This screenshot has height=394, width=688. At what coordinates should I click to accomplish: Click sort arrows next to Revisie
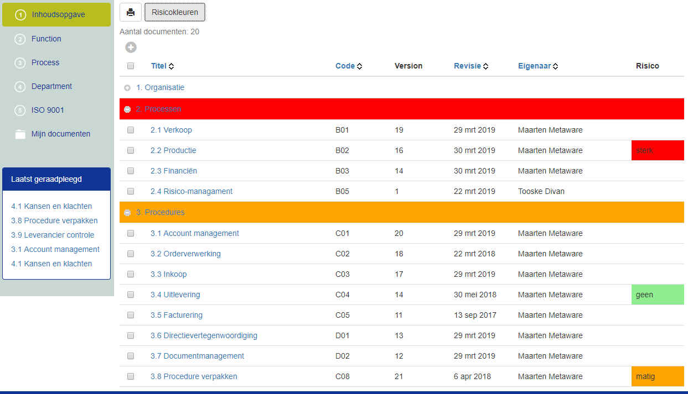tap(485, 66)
